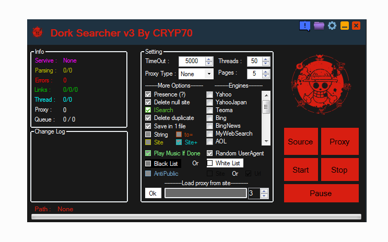Open the Proxy Type dropdown
The width and height of the screenshot is (388, 242).
coord(209,74)
